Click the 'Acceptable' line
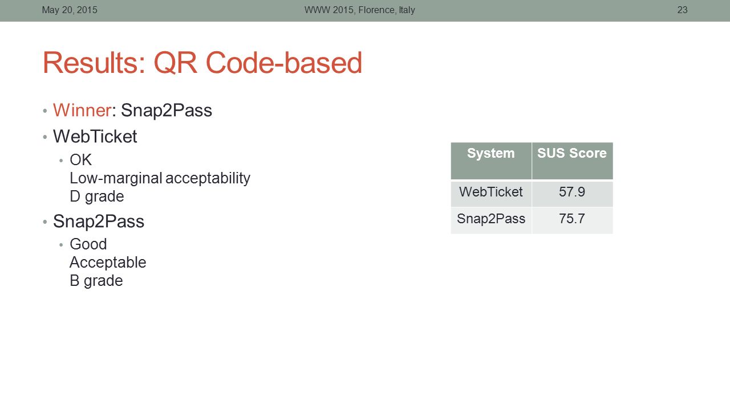The image size is (730, 410). 108,263
